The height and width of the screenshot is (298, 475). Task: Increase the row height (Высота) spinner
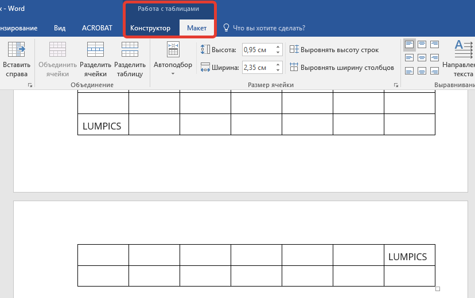coord(278,47)
